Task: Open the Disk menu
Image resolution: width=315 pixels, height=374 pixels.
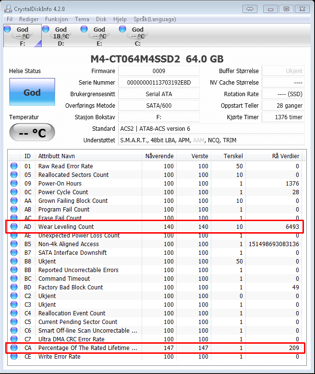Action: click(x=101, y=19)
